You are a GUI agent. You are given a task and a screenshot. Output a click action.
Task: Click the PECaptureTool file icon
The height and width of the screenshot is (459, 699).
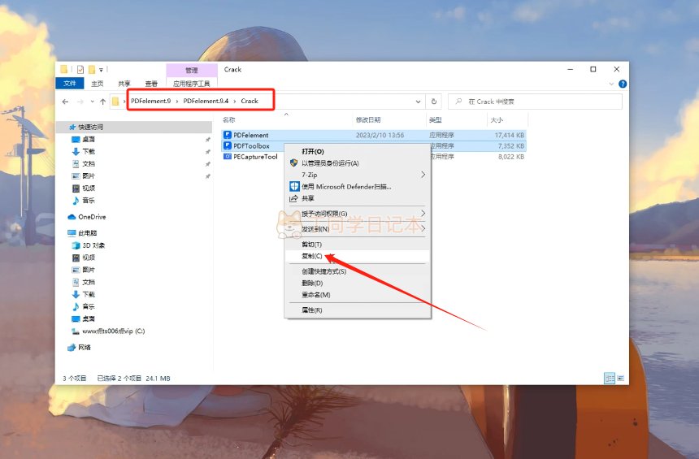[x=228, y=157]
